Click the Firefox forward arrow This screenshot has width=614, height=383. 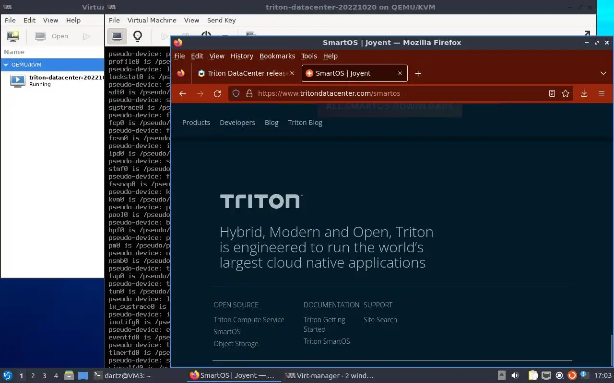(200, 93)
